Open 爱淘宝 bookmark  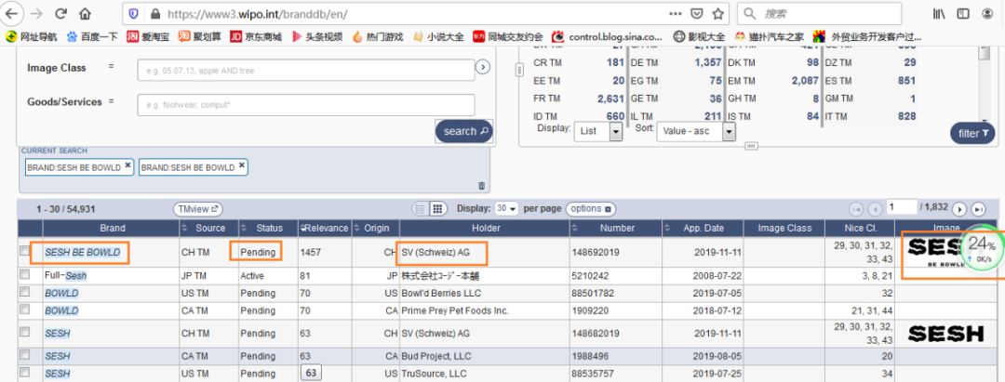coord(148,36)
